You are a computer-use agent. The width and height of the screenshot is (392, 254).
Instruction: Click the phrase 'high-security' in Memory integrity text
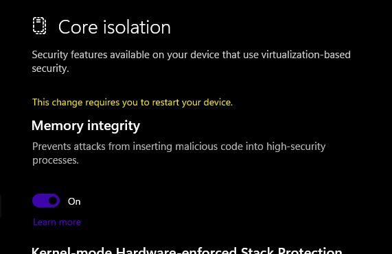[296, 147]
